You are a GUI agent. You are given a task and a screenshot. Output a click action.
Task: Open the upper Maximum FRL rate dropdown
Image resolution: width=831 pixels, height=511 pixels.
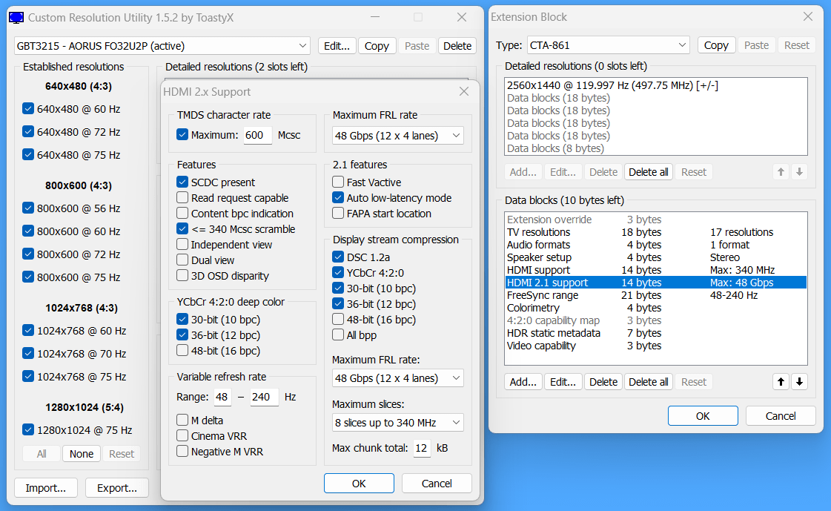tap(397, 136)
